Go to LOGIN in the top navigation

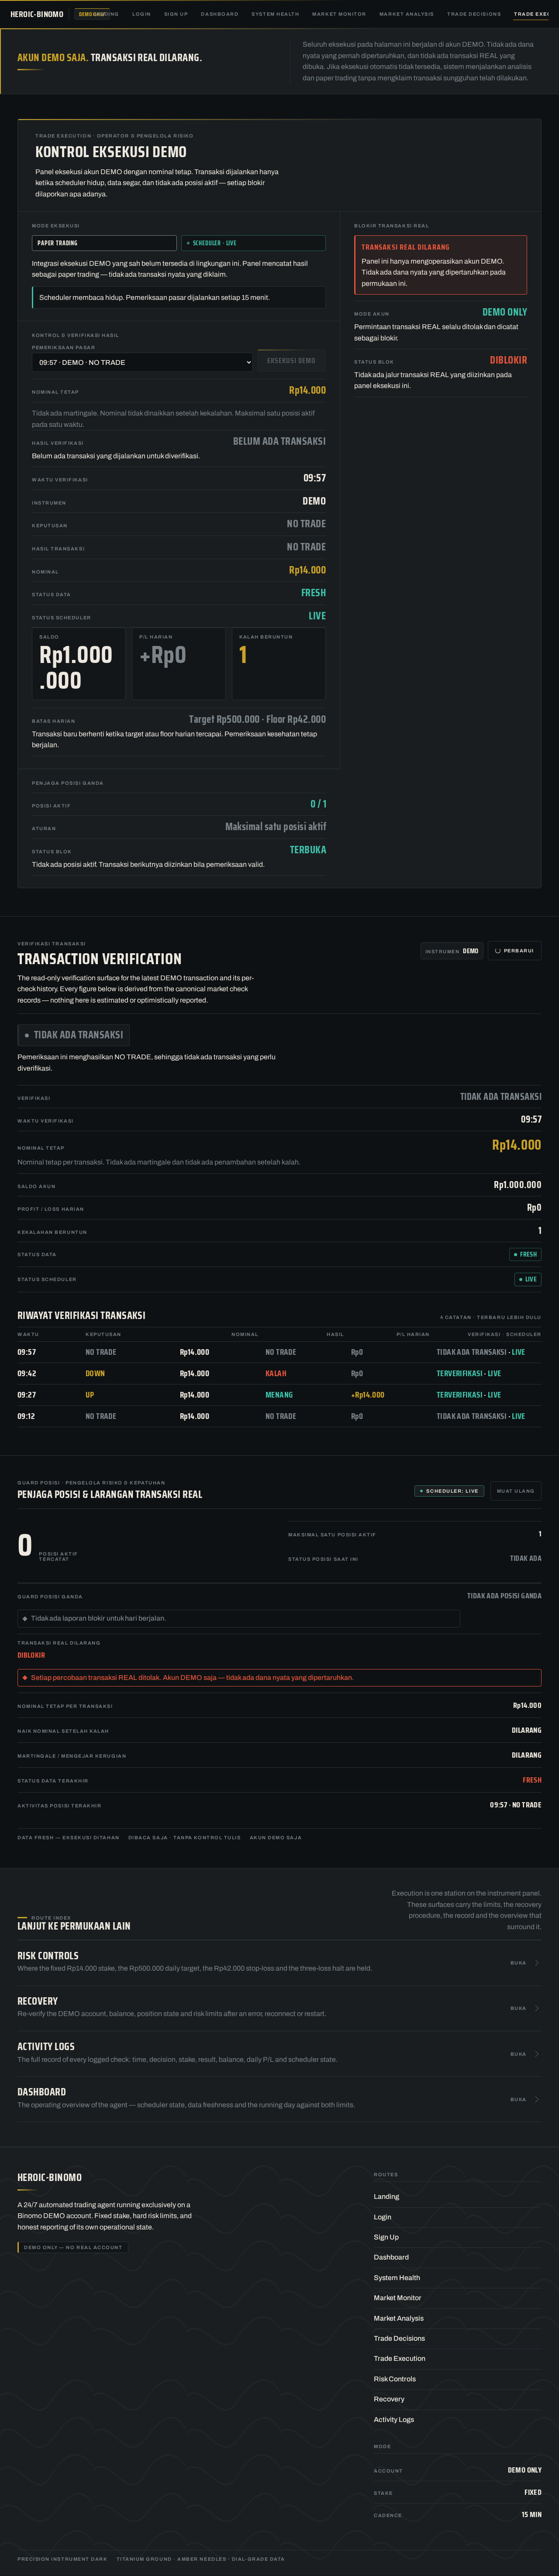pyautogui.click(x=141, y=14)
